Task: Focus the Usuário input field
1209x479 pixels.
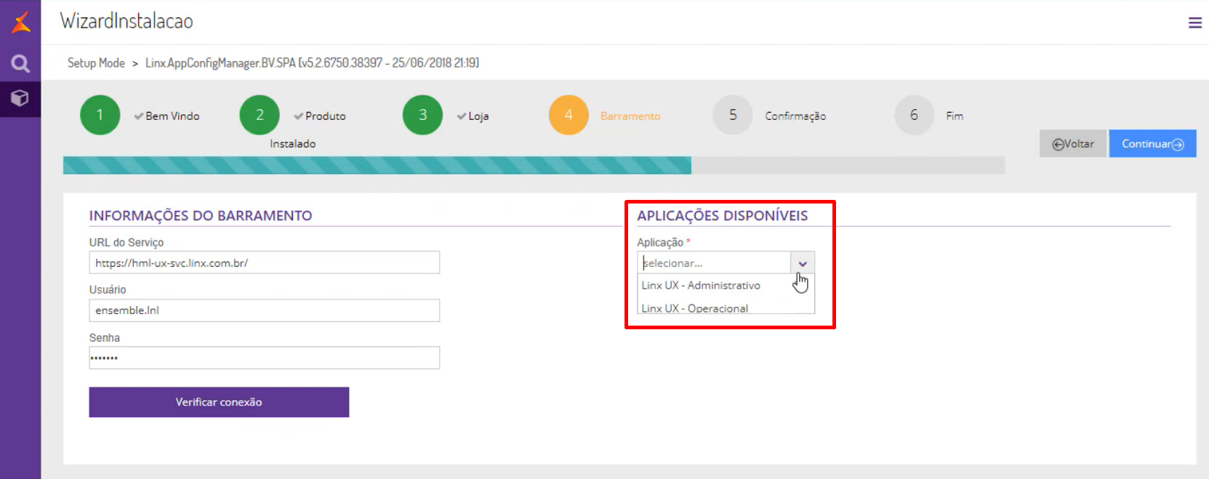Action: 265,310
